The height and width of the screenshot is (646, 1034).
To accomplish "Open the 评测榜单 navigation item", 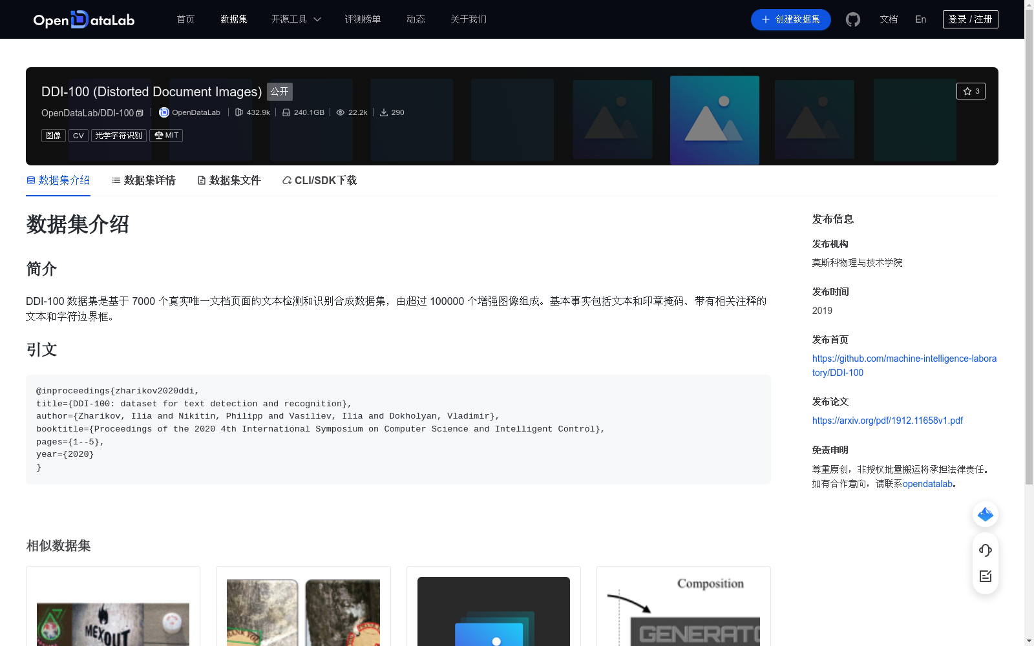I will click(363, 19).
